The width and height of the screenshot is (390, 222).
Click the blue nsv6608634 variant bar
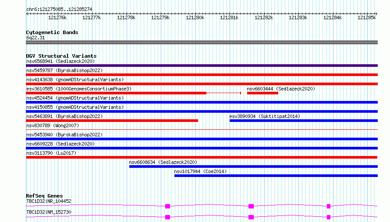[253, 166]
